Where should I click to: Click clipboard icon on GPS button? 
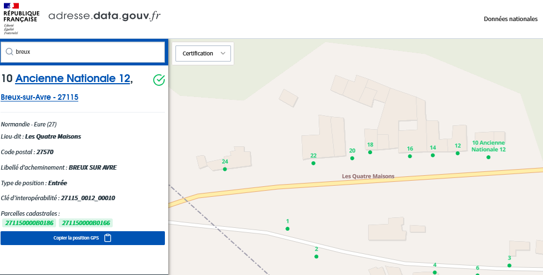(x=108, y=238)
